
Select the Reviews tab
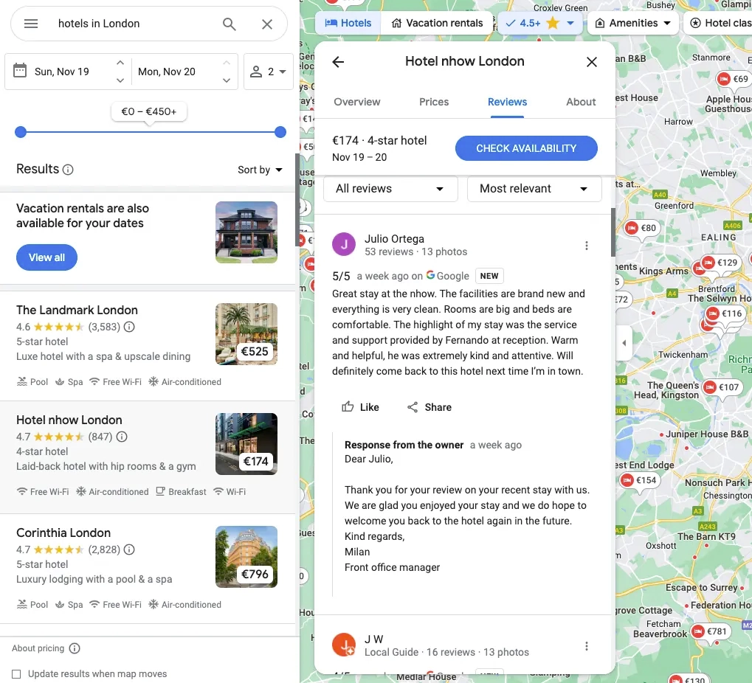tap(507, 102)
